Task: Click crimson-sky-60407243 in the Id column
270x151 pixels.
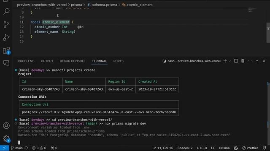Action: pos(41,89)
